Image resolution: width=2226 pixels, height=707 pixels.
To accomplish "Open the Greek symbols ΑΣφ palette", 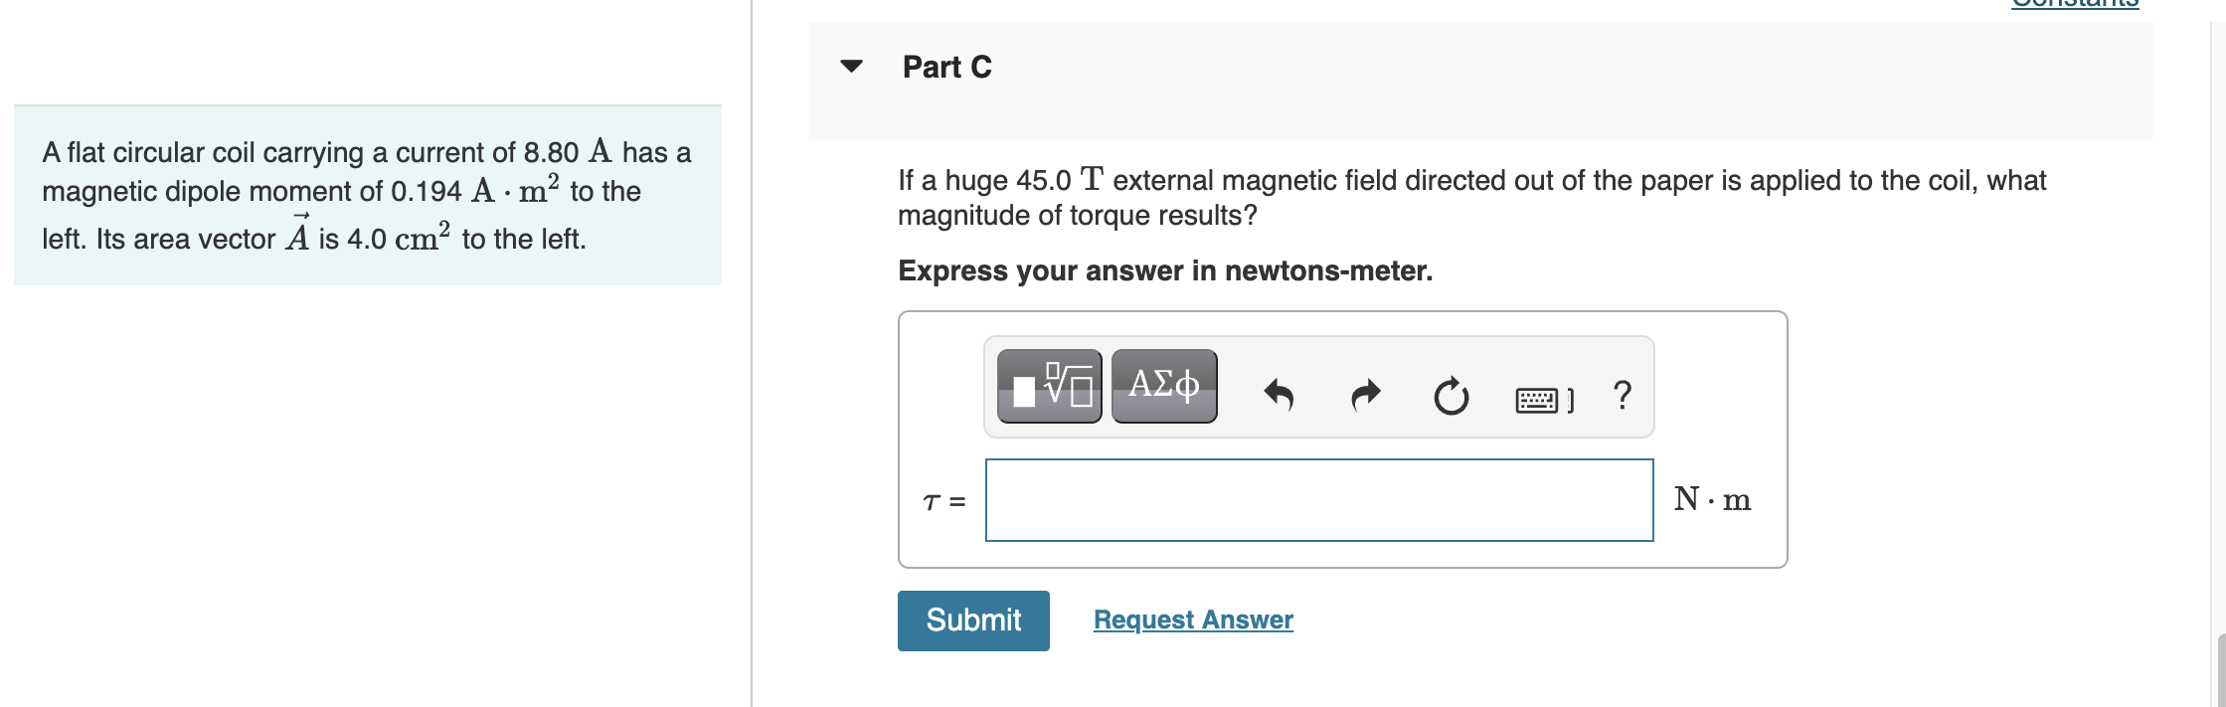I will (x=1162, y=388).
